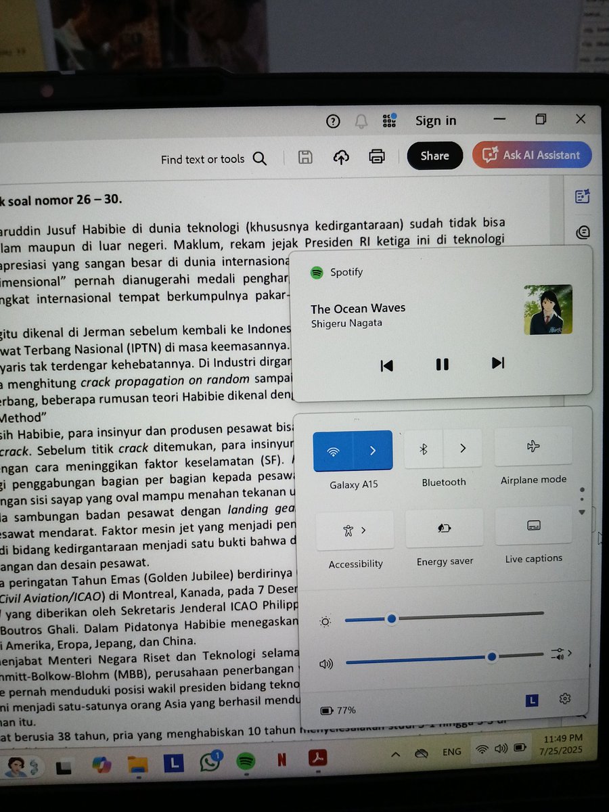Click the tray volume icon
Viewport: 609px width, 812px height.
pos(501,749)
